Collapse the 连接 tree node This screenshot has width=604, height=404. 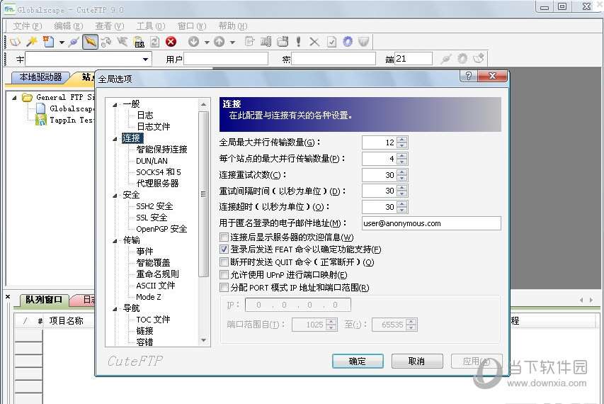coord(115,139)
